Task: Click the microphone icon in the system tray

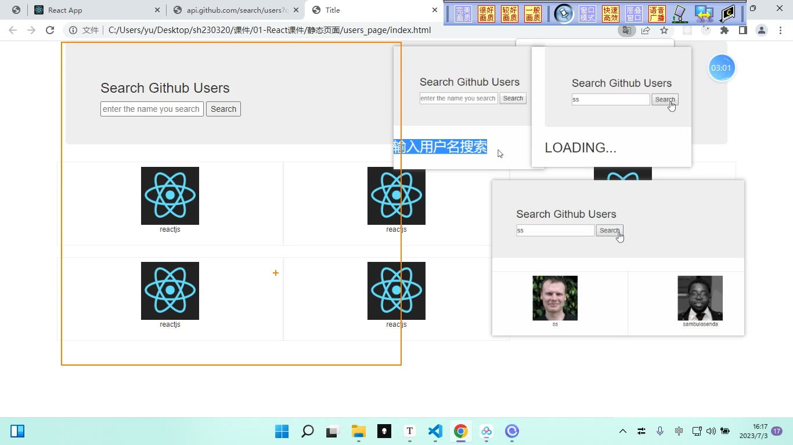Action: point(660,431)
